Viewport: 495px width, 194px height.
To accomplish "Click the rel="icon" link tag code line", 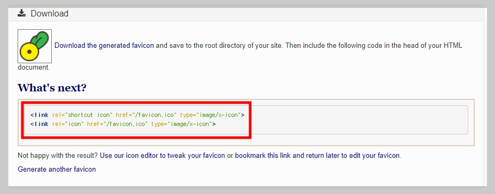I will point(123,124).
